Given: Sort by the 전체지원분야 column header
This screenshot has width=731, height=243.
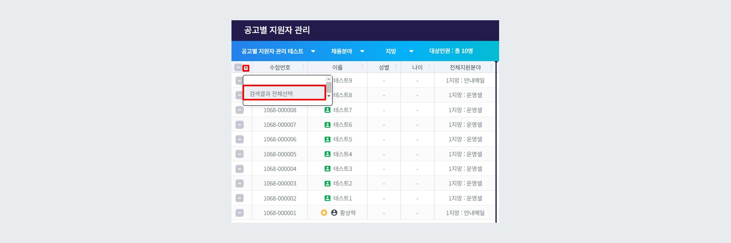Looking at the screenshot, I should click(465, 67).
